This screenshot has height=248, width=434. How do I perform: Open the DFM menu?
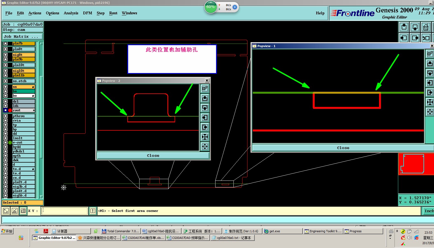(88, 13)
